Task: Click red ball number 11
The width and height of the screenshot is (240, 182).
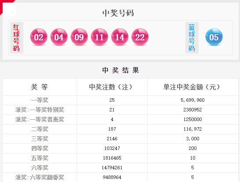Action: (100, 37)
